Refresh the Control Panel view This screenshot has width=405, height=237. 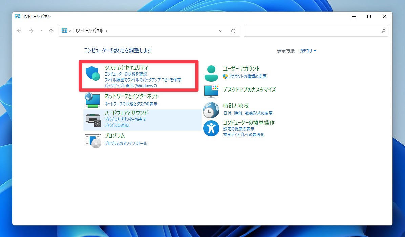233,31
